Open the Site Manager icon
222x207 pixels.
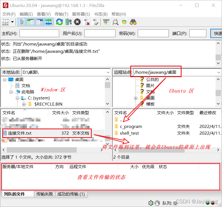coord(5,22)
